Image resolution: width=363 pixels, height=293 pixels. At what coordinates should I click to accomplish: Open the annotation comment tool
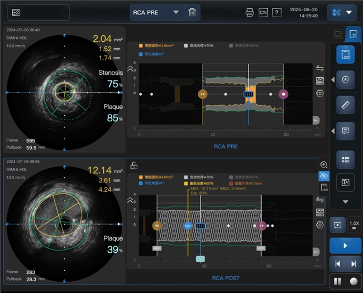345,131
